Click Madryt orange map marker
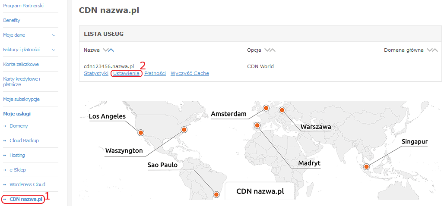 (257, 125)
